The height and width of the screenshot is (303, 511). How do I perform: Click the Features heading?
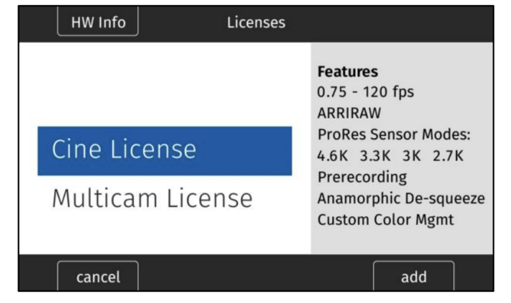(348, 72)
